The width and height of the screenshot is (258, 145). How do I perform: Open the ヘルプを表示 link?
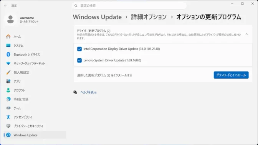pyautogui.click(x=89, y=92)
